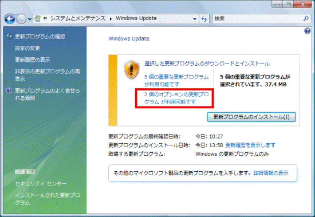Open the address bar history dropdown
Image resolution: width=315 pixels, height=217 pixels.
coord(195,19)
